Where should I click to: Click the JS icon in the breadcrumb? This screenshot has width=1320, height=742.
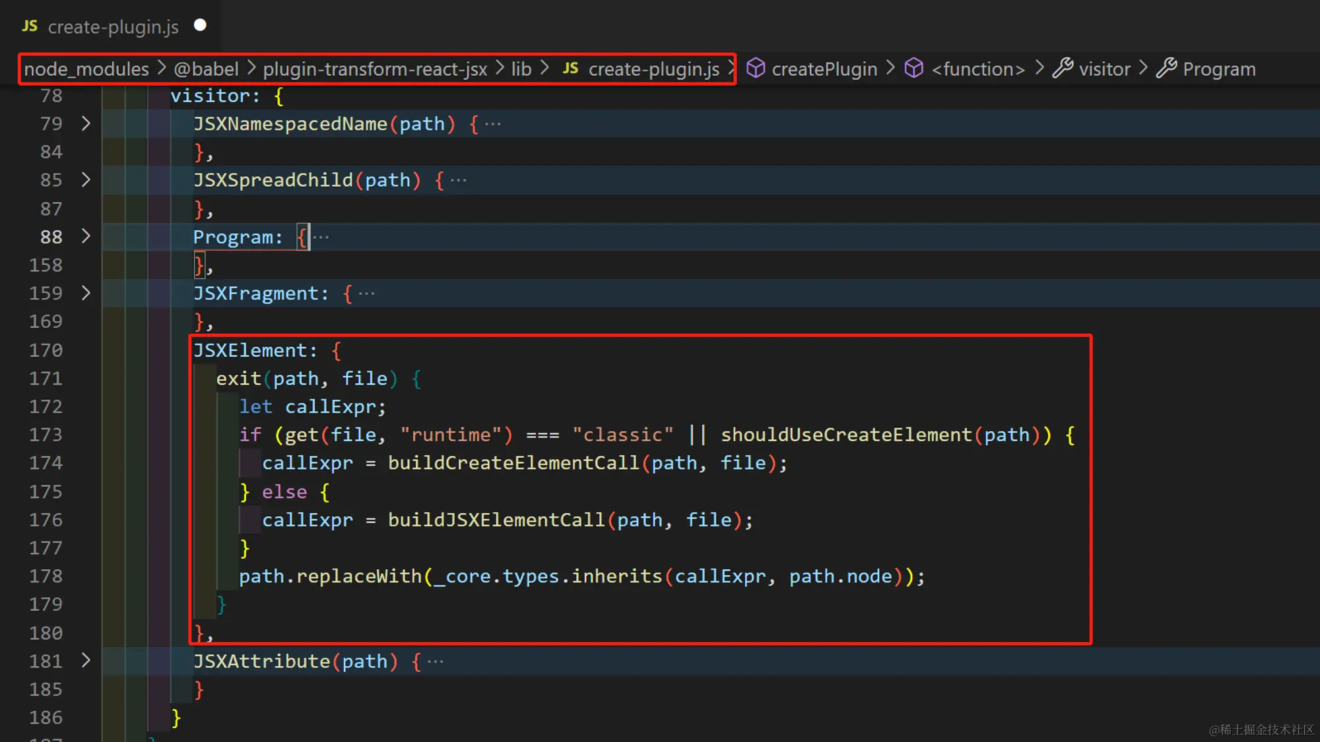tap(571, 69)
